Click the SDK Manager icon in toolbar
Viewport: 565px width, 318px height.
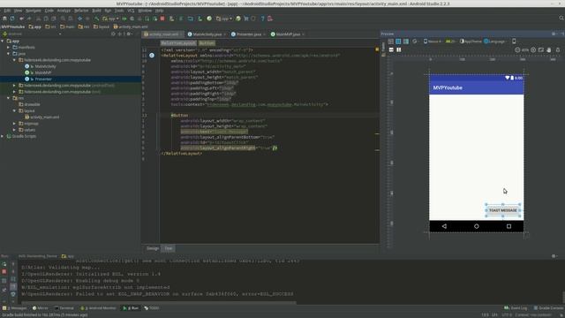pos(200,19)
